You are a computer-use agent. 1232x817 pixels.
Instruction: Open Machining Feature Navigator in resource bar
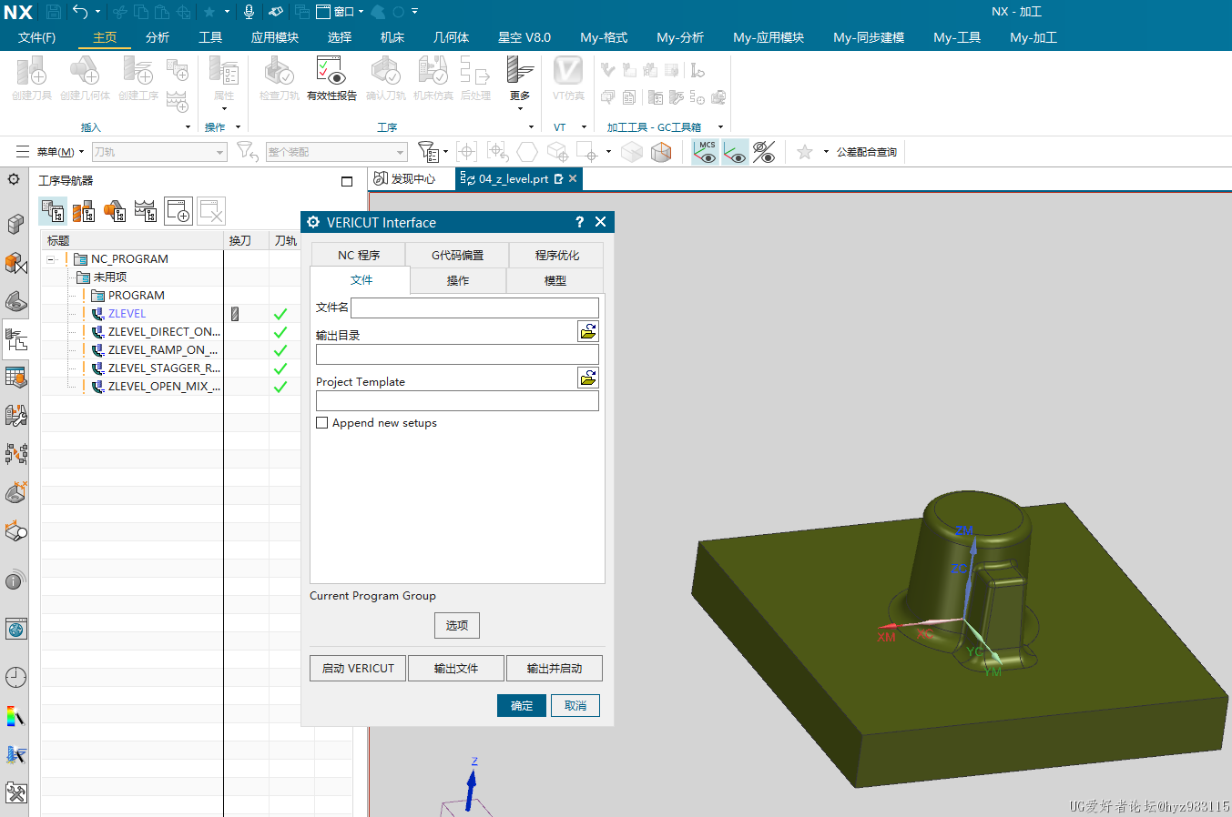15,377
